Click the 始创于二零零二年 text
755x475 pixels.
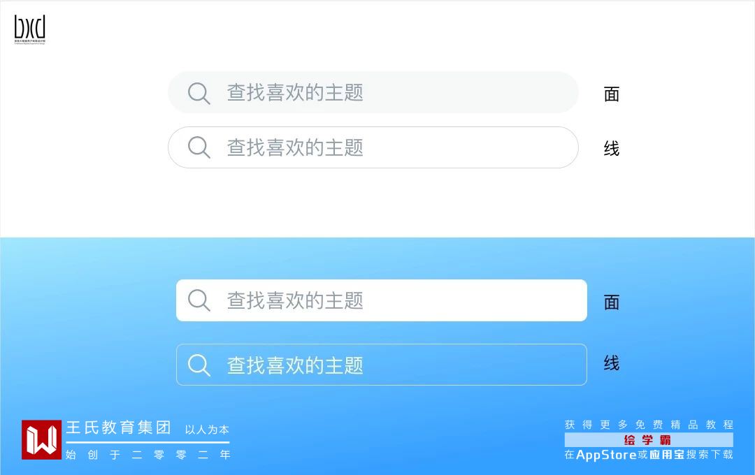tap(148, 455)
